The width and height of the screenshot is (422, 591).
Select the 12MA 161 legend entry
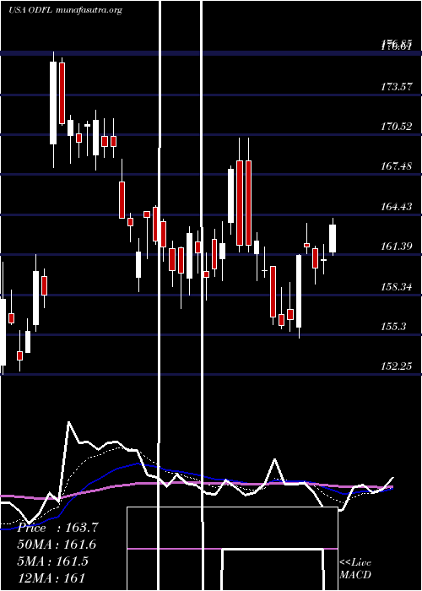51,577
